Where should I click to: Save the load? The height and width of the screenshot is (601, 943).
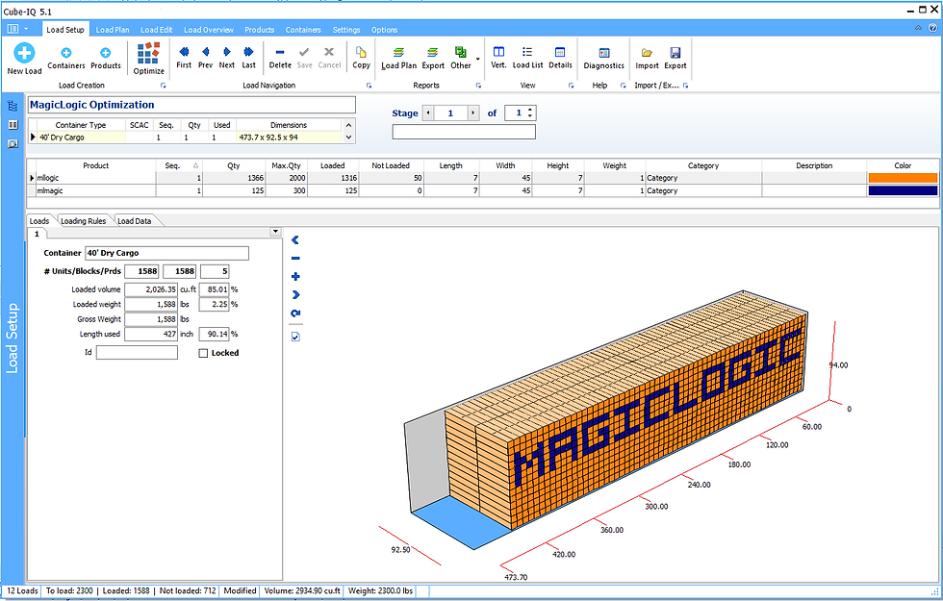click(304, 58)
